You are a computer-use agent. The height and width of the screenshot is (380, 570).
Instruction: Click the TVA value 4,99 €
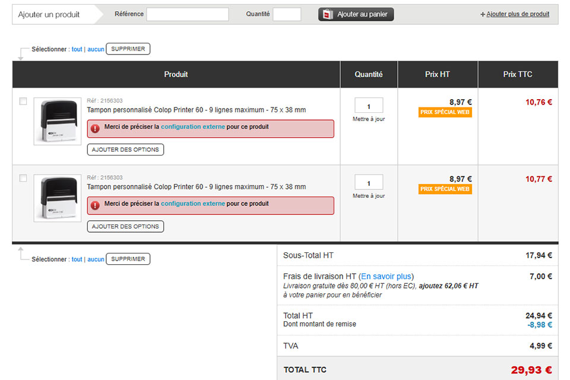pyautogui.click(x=541, y=346)
